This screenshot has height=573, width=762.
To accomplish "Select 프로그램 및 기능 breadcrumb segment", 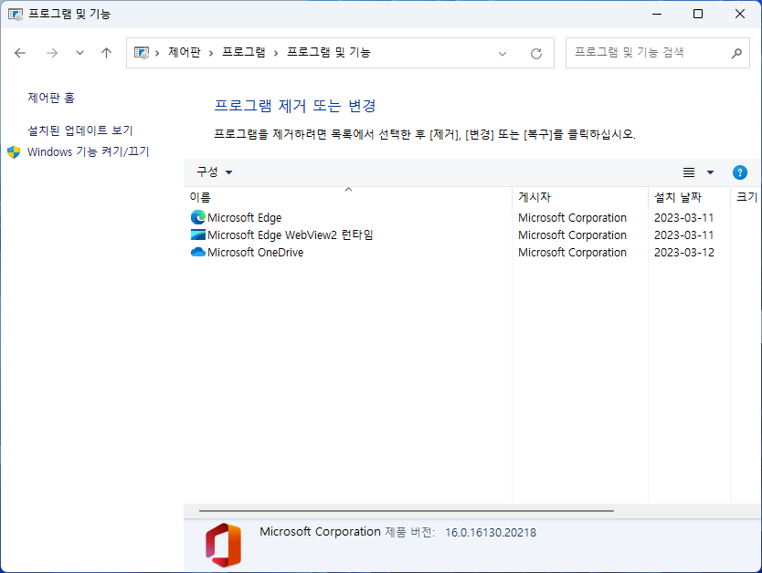I will point(329,52).
